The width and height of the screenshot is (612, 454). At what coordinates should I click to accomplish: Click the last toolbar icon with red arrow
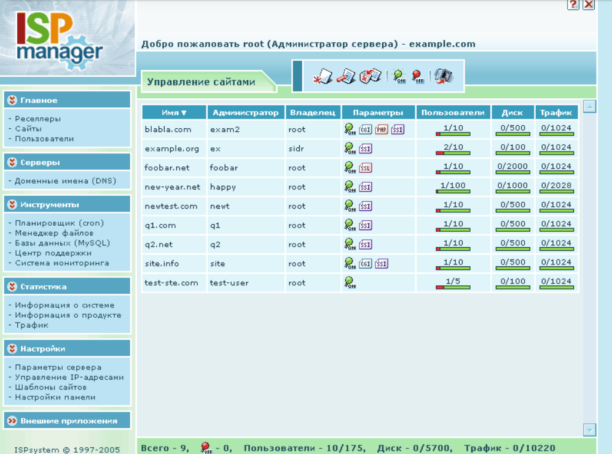pos(444,76)
